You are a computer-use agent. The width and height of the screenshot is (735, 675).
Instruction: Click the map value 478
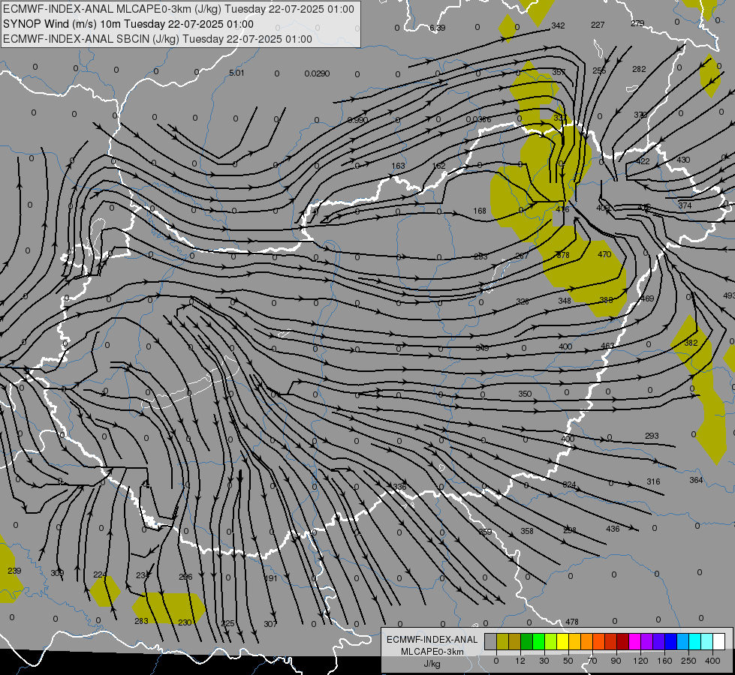tap(572, 622)
